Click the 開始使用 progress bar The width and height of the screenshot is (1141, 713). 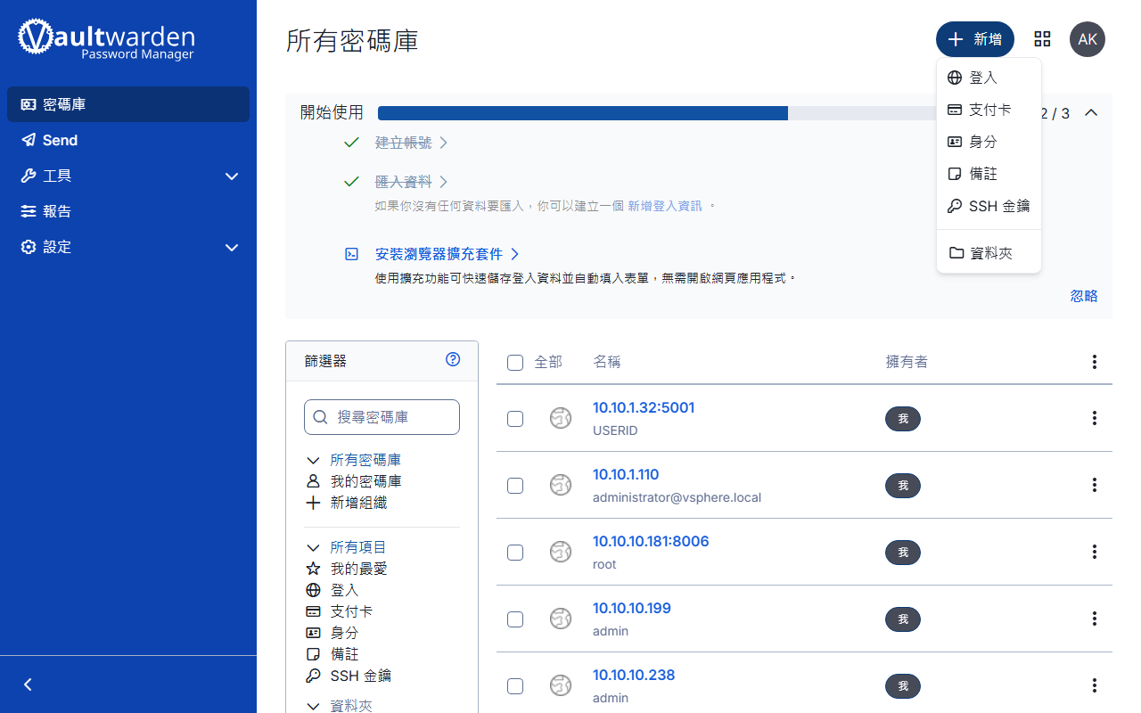tap(659, 113)
